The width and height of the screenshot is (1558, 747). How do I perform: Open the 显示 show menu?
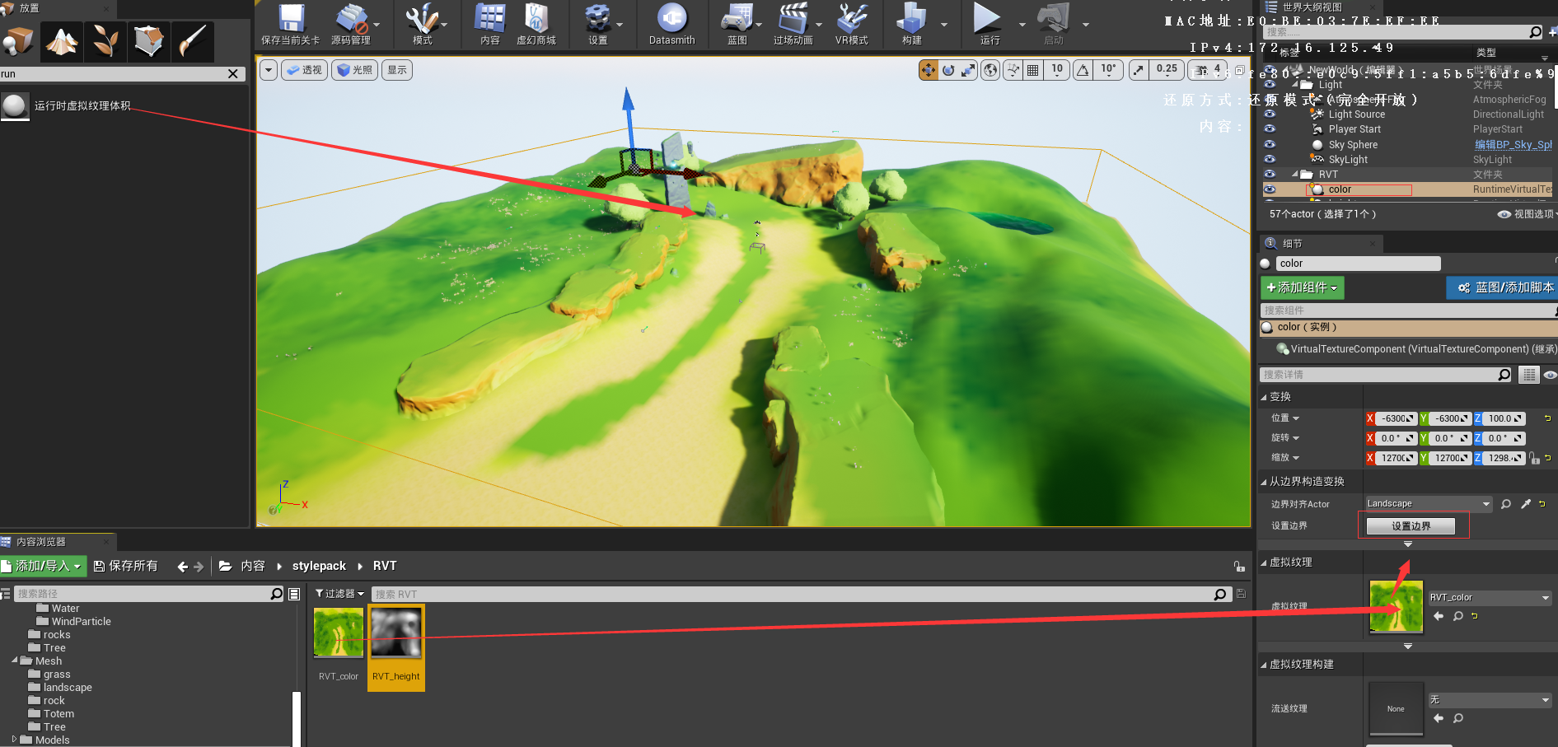(397, 70)
